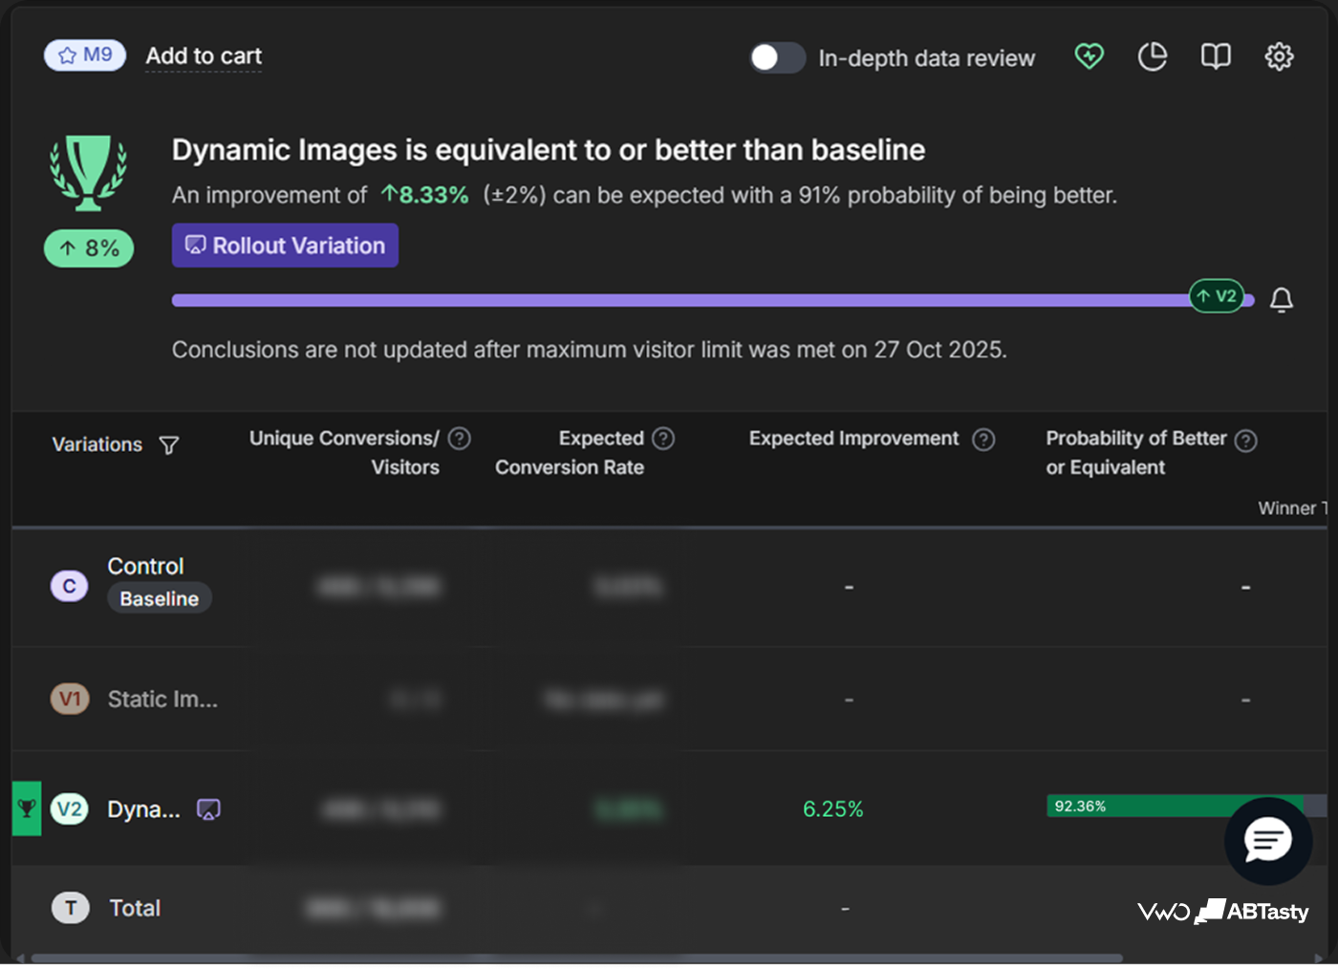Select the Dyna... variation name
Image resolution: width=1338 pixels, height=970 pixels.
click(143, 809)
